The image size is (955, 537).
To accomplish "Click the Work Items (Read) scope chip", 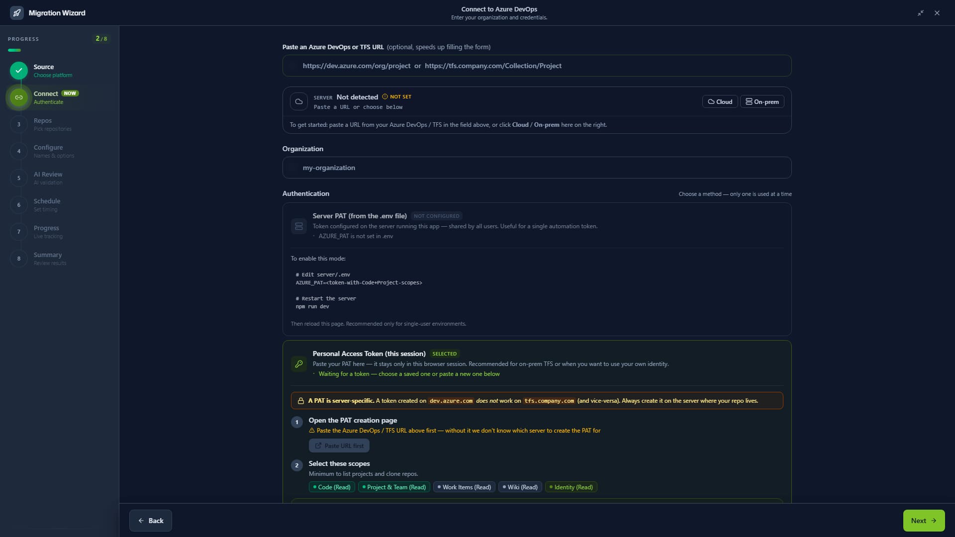I will point(464,487).
